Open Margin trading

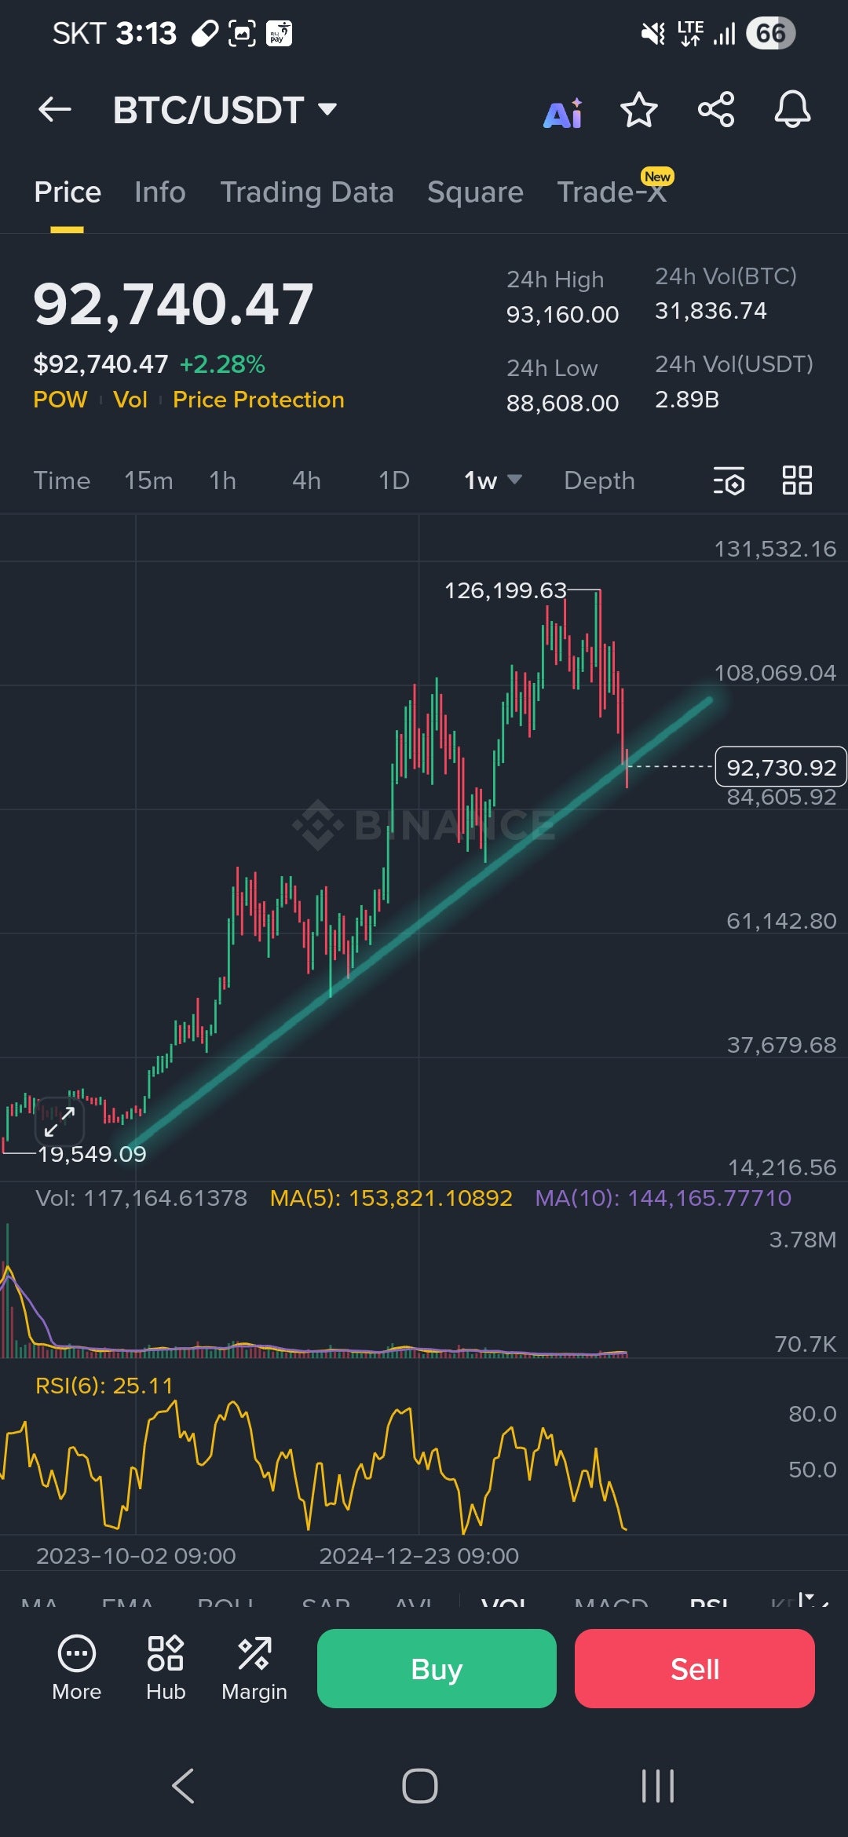(254, 1667)
